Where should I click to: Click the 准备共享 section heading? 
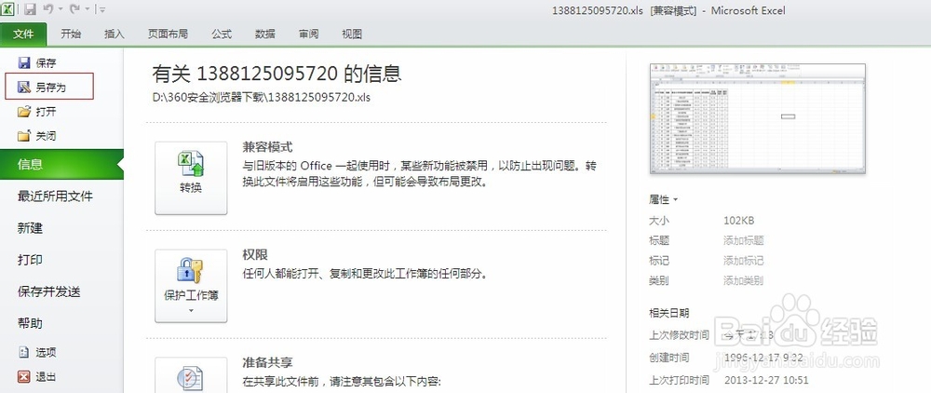(267, 362)
